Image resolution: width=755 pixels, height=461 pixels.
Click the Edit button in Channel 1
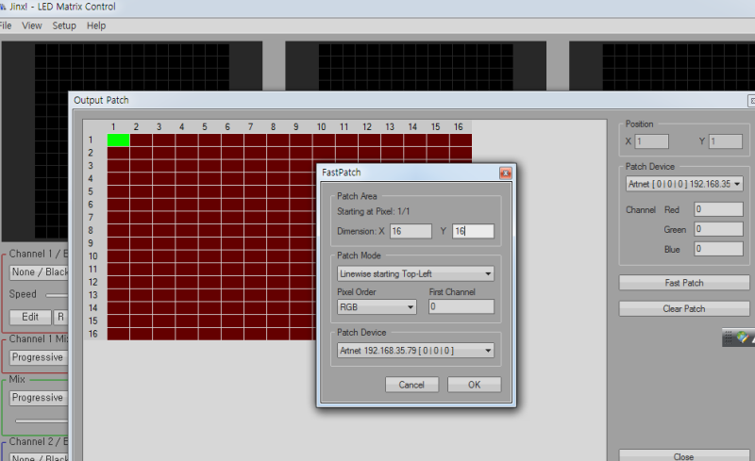30,317
